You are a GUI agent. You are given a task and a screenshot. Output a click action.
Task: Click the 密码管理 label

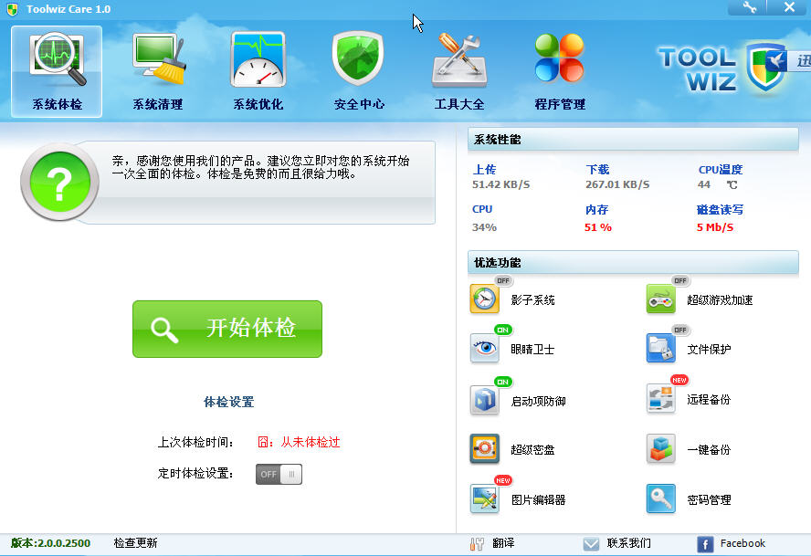click(x=709, y=500)
